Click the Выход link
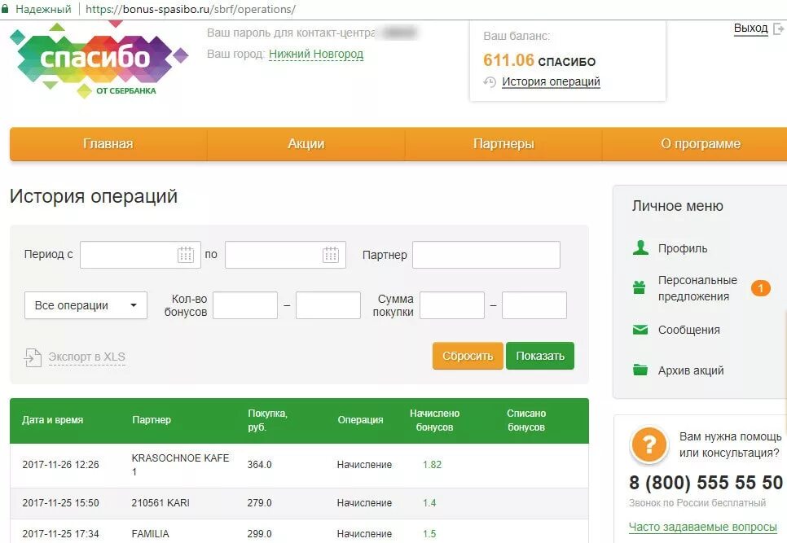 [x=751, y=28]
